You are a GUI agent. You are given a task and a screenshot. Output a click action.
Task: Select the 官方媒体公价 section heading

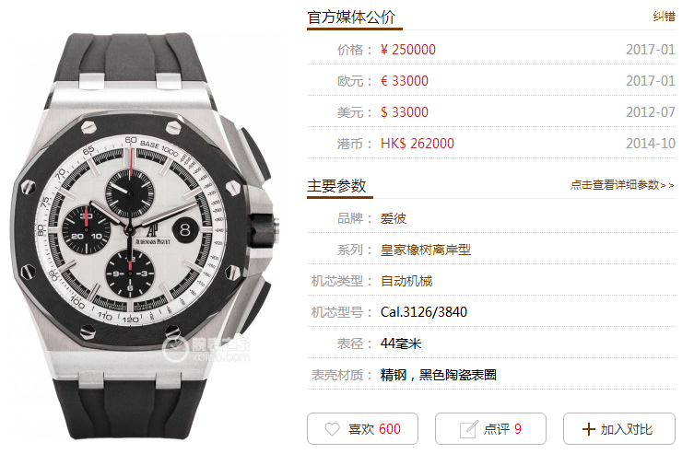coord(351,17)
